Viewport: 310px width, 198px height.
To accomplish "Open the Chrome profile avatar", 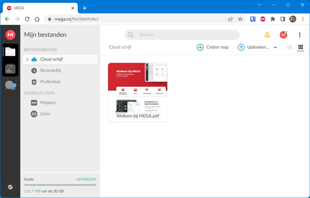I will tap(293, 19).
